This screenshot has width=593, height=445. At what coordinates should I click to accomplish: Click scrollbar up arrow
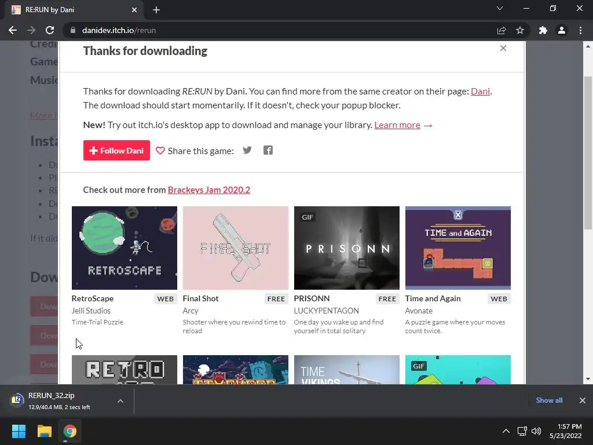[588, 46]
